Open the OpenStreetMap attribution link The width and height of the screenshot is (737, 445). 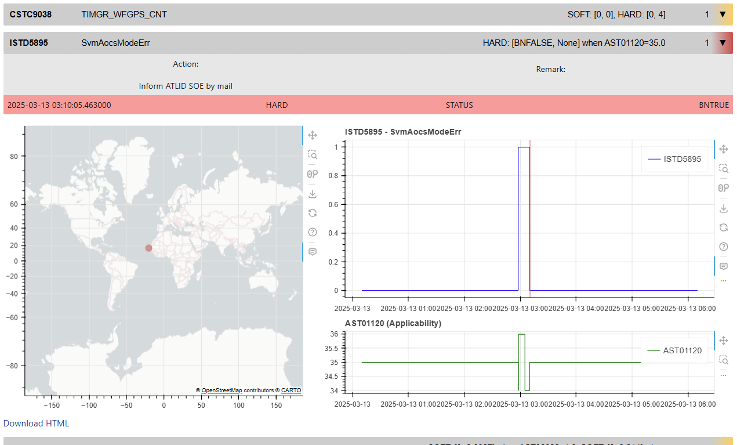click(222, 390)
